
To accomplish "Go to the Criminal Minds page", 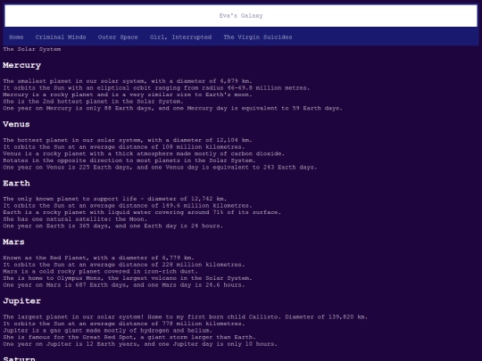I will click(x=61, y=37).
